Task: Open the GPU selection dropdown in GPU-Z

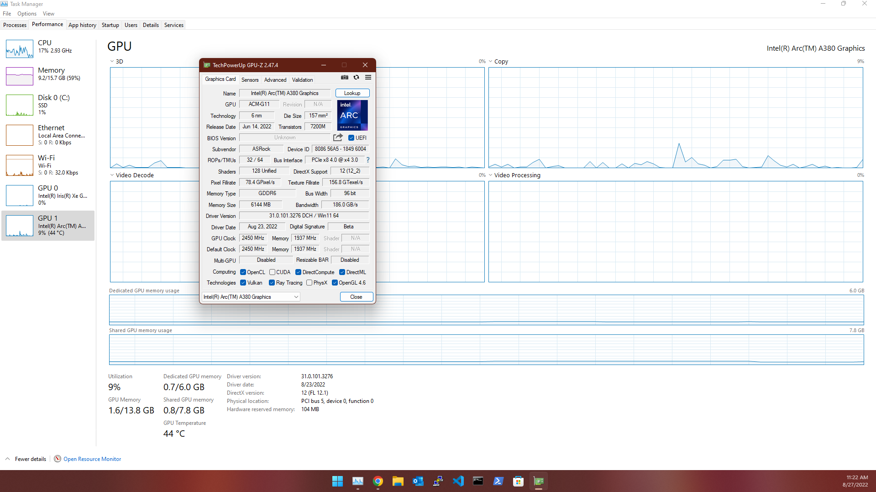Action: 251,297
